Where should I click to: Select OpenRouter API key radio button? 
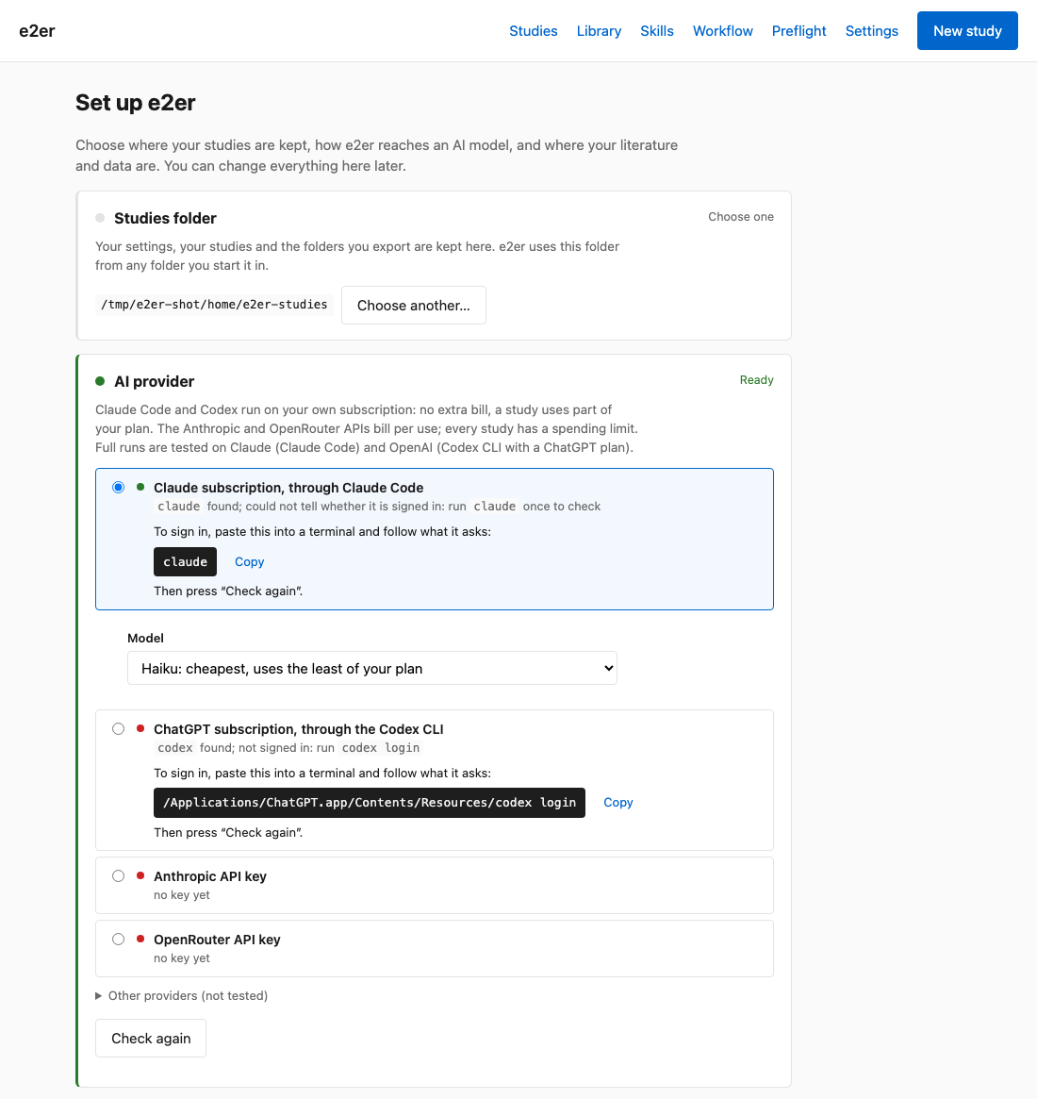tap(119, 940)
